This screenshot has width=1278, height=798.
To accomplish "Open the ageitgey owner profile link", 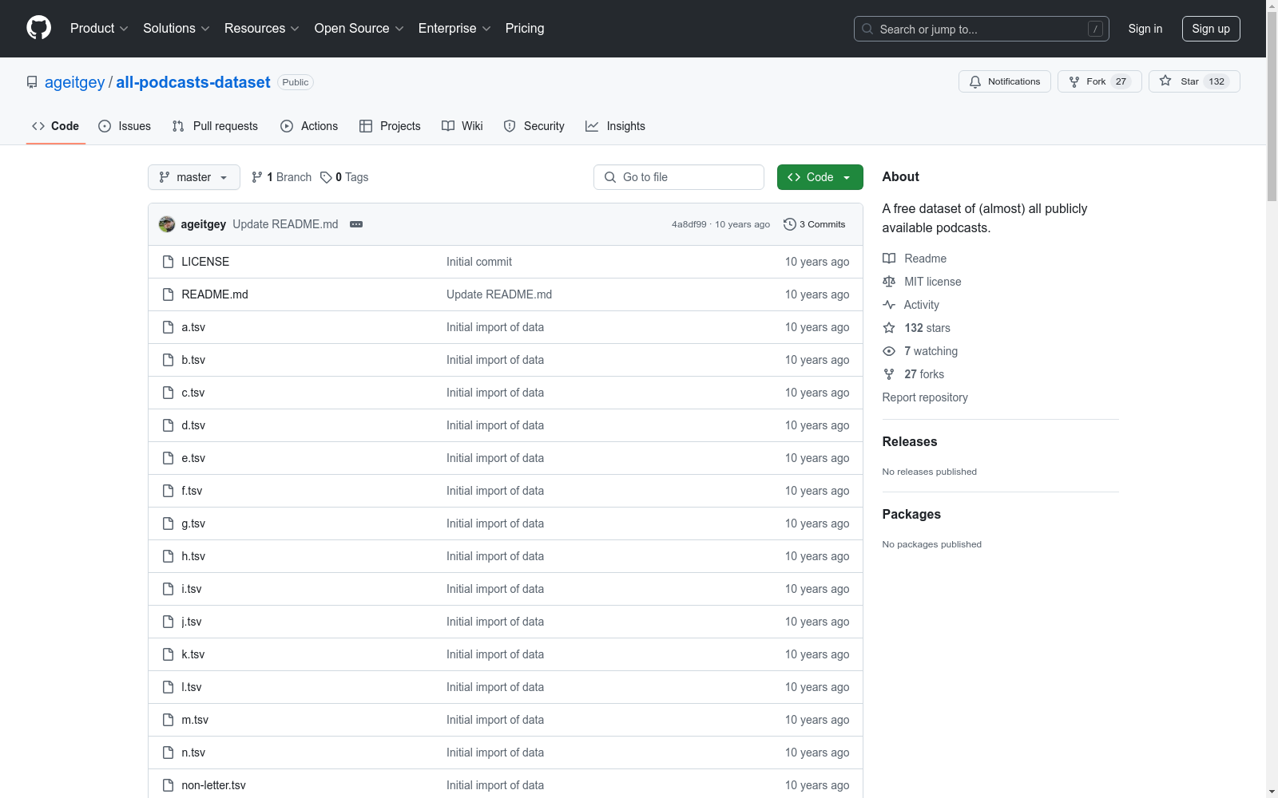I will click(x=75, y=82).
